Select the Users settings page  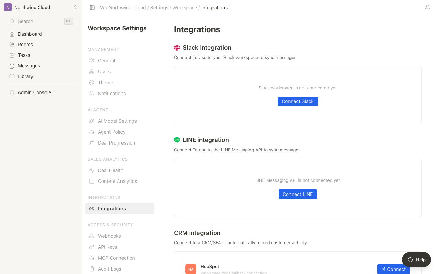[x=119, y=72]
